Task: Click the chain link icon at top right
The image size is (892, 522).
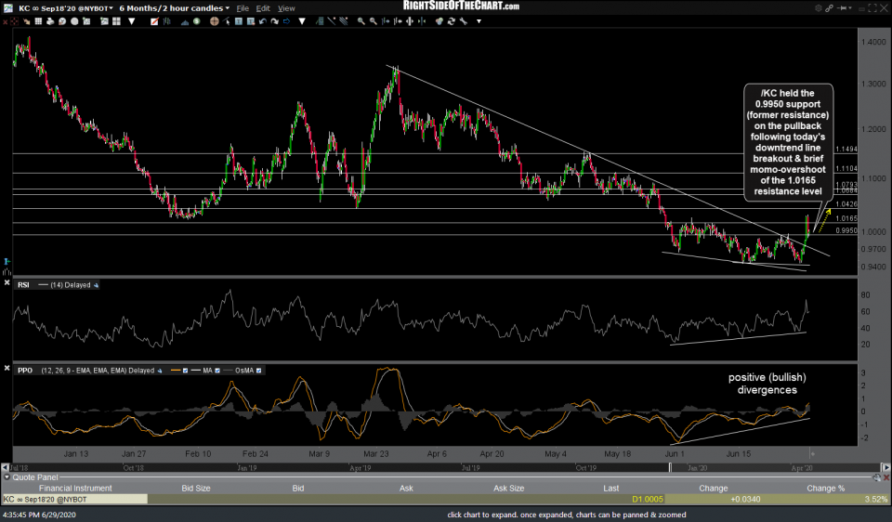Action: (829, 8)
